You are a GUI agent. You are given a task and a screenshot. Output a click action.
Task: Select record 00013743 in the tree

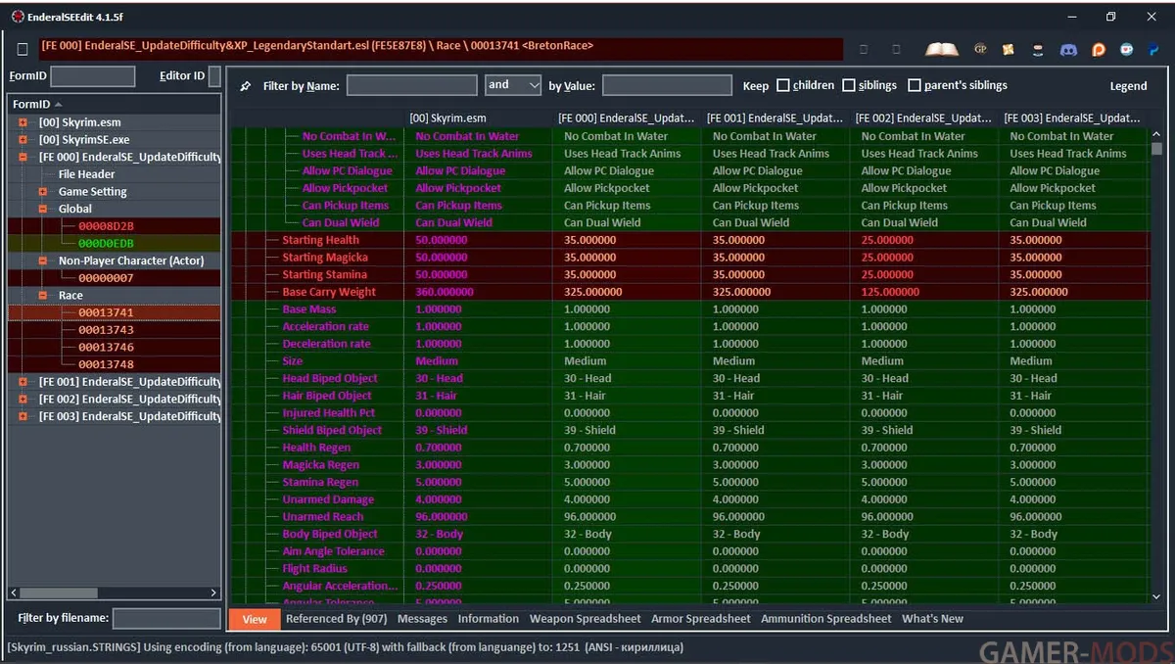(x=106, y=330)
